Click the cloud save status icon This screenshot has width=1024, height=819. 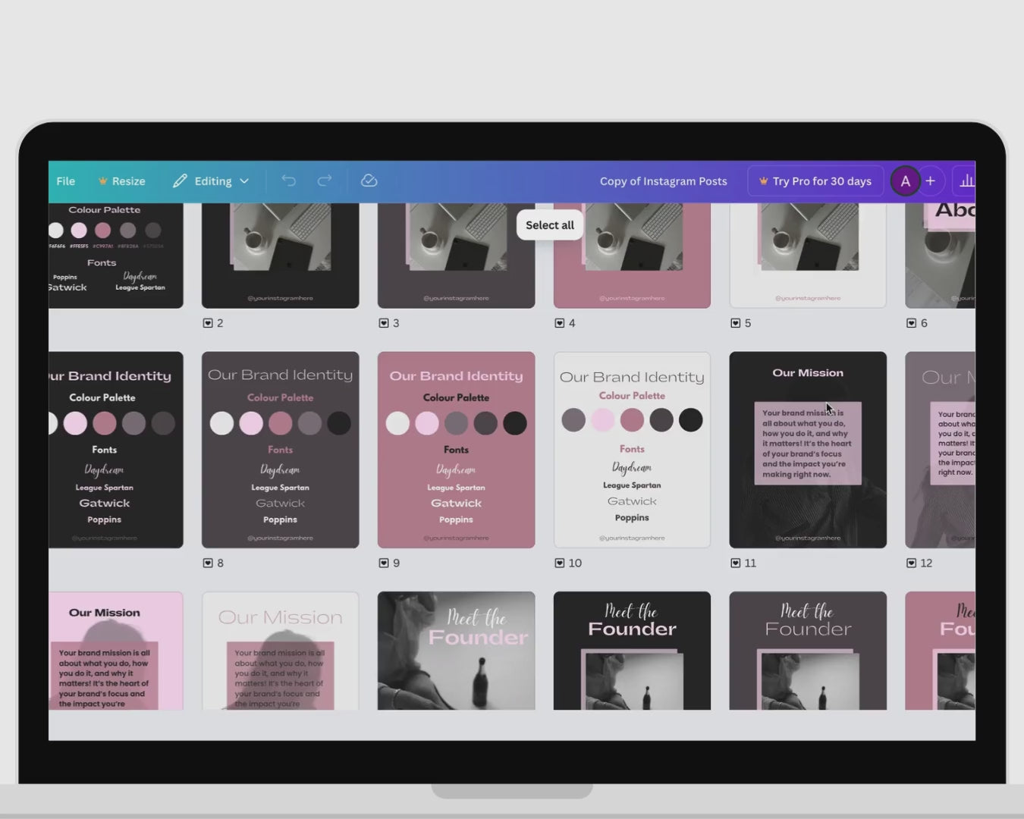pos(369,180)
